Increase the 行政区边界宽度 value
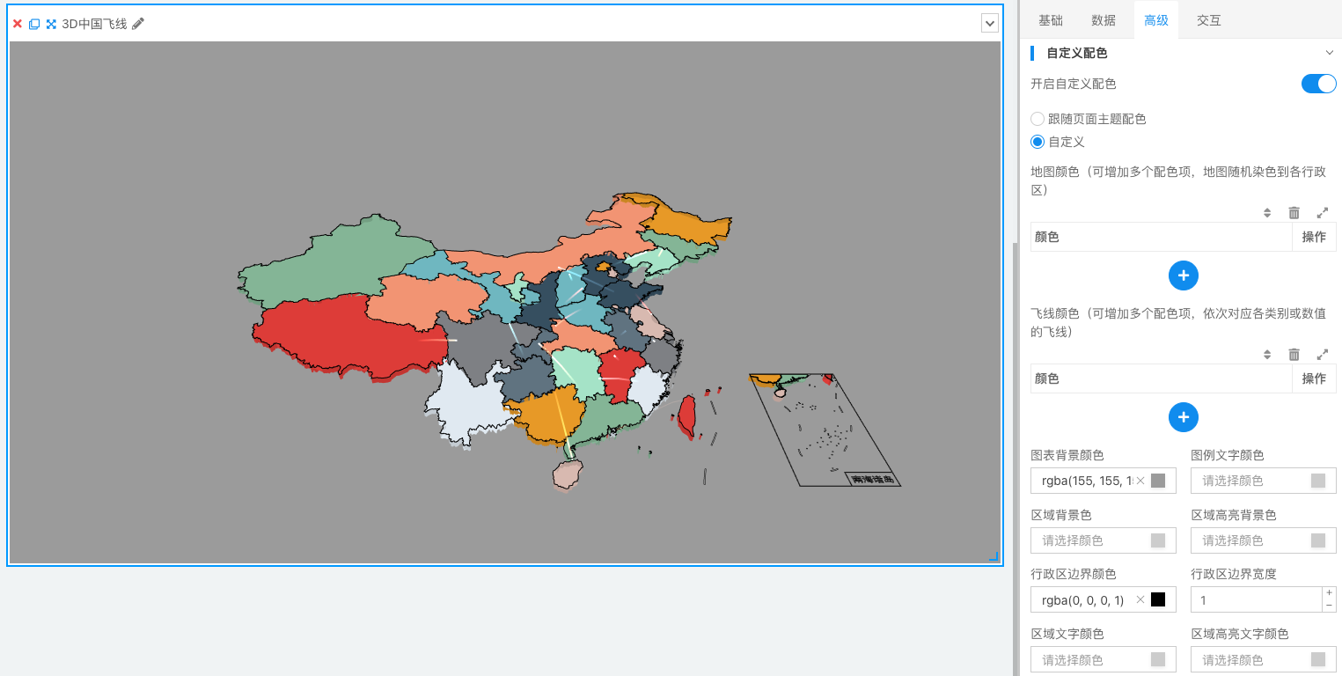Screen dimensions: 1342x676 point(1329,593)
